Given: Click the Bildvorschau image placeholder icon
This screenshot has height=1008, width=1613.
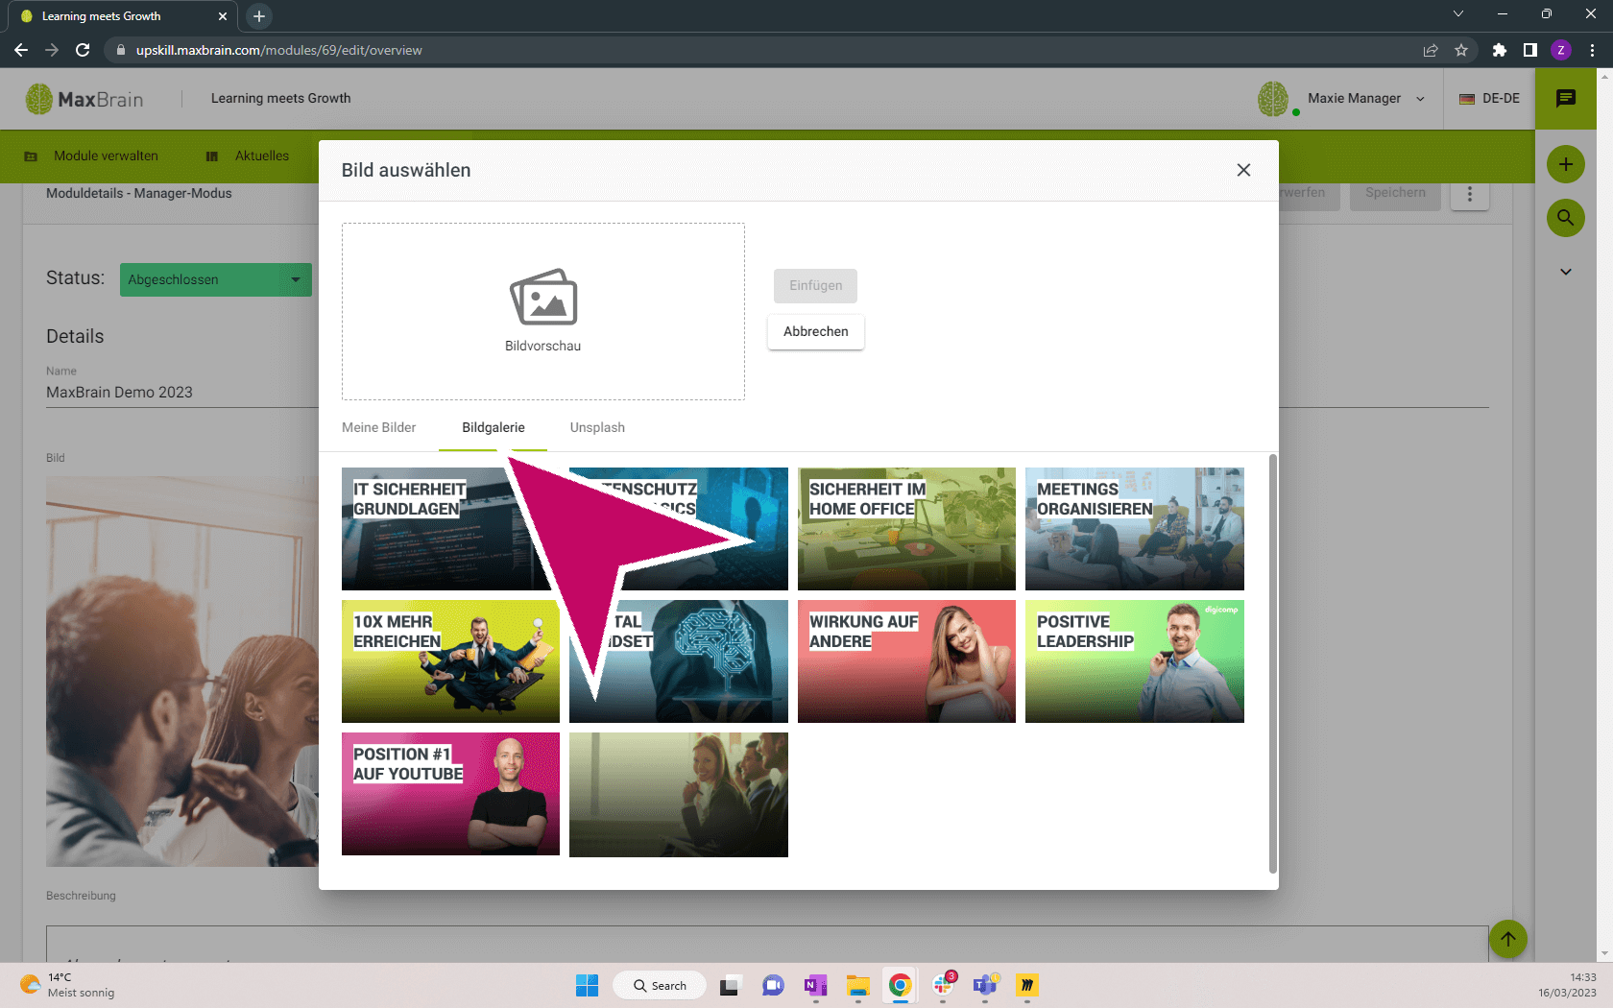Looking at the screenshot, I should pos(543,298).
